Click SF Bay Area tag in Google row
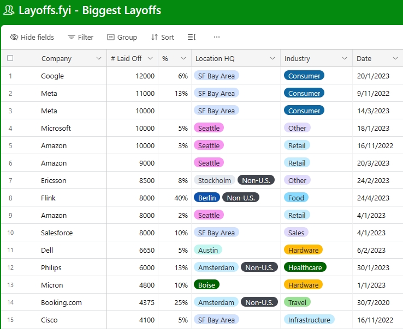Viewport: 403px width, 329px height. 216,76
